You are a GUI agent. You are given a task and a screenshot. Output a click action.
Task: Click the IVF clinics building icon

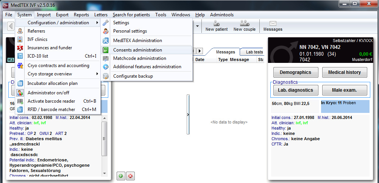20,39
